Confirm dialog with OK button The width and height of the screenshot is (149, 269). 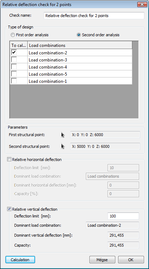coord(131,260)
